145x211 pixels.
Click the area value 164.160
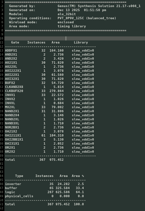pos(57,51)
